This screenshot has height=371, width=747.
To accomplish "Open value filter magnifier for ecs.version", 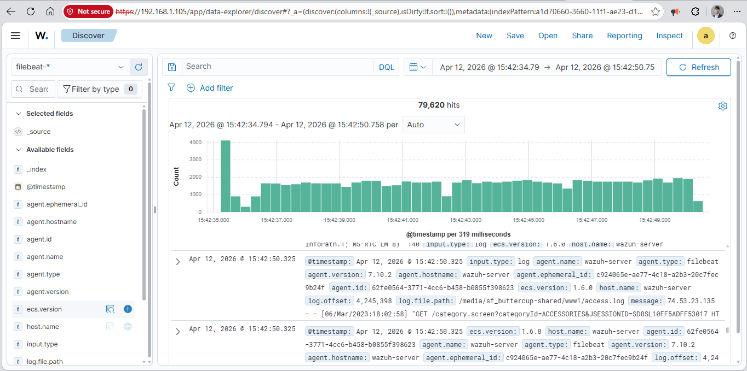I will [x=111, y=309].
